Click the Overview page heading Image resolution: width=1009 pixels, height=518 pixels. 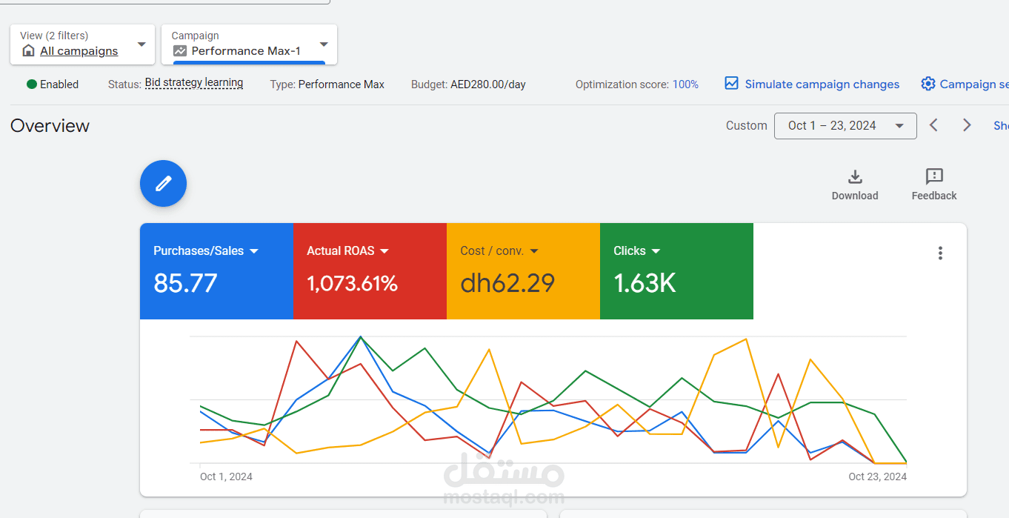tap(50, 126)
